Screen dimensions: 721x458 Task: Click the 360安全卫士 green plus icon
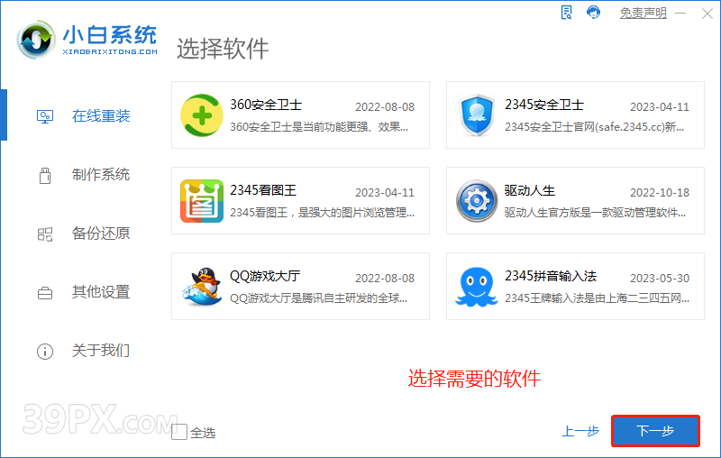pyautogui.click(x=202, y=115)
